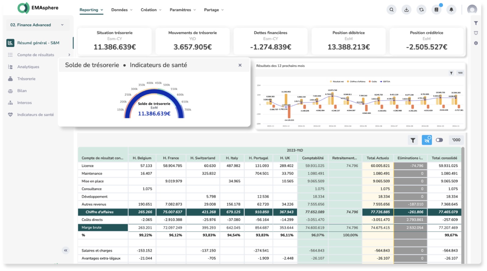Open the user avatar profile

tap(472, 10)
